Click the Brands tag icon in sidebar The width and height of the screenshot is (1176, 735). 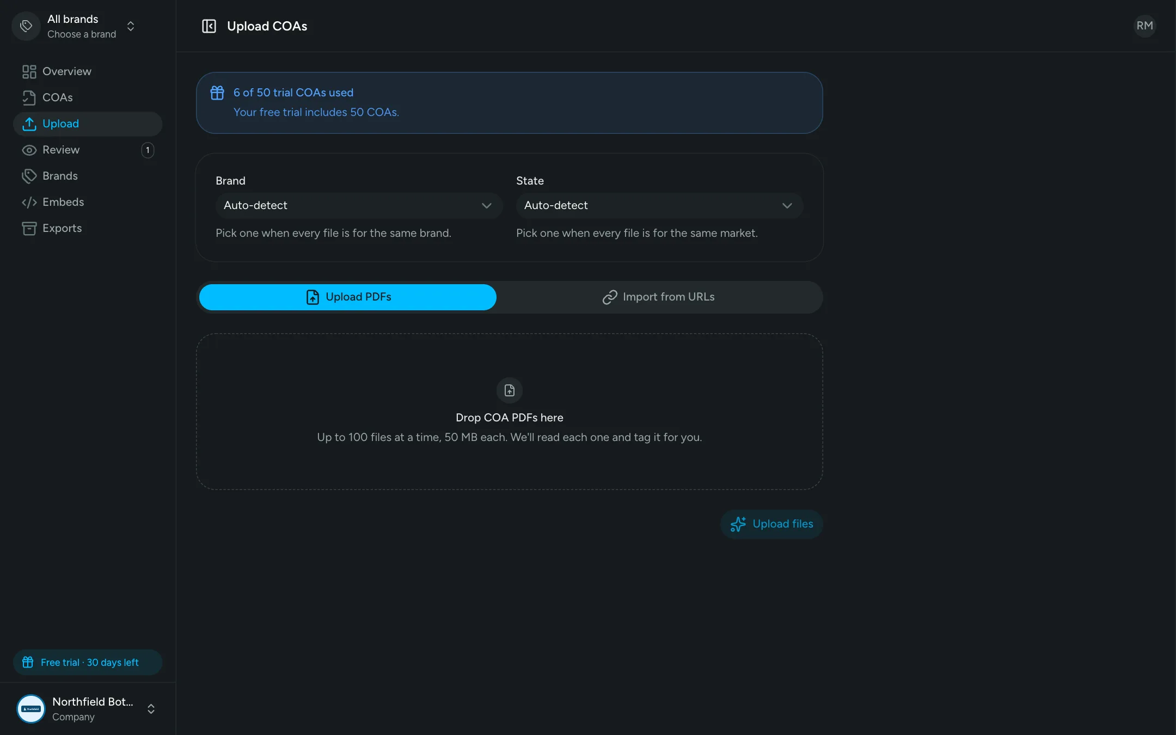[29, 176]
